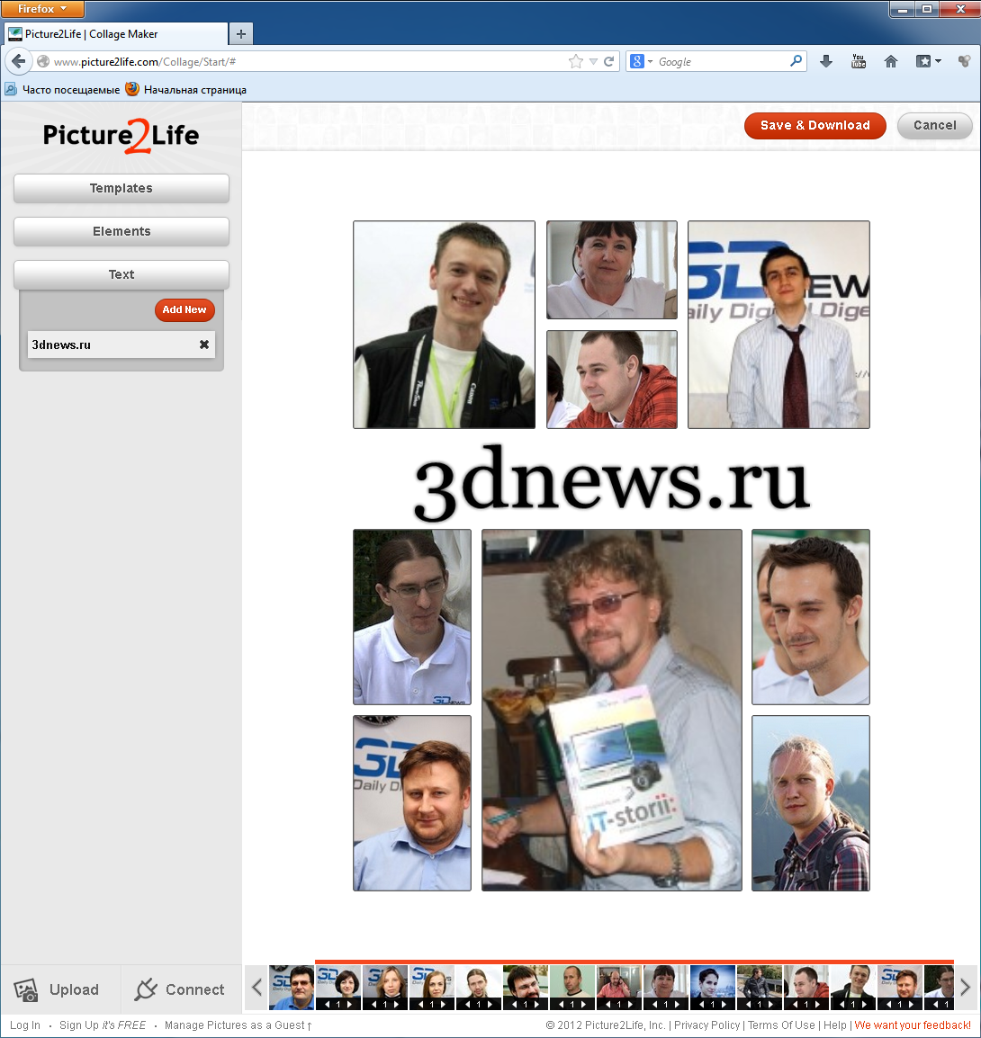Screen dimensions: 981x1038
Task: Click the Connect plug icon
Action: pyautogui.click(x=145, y=990)
